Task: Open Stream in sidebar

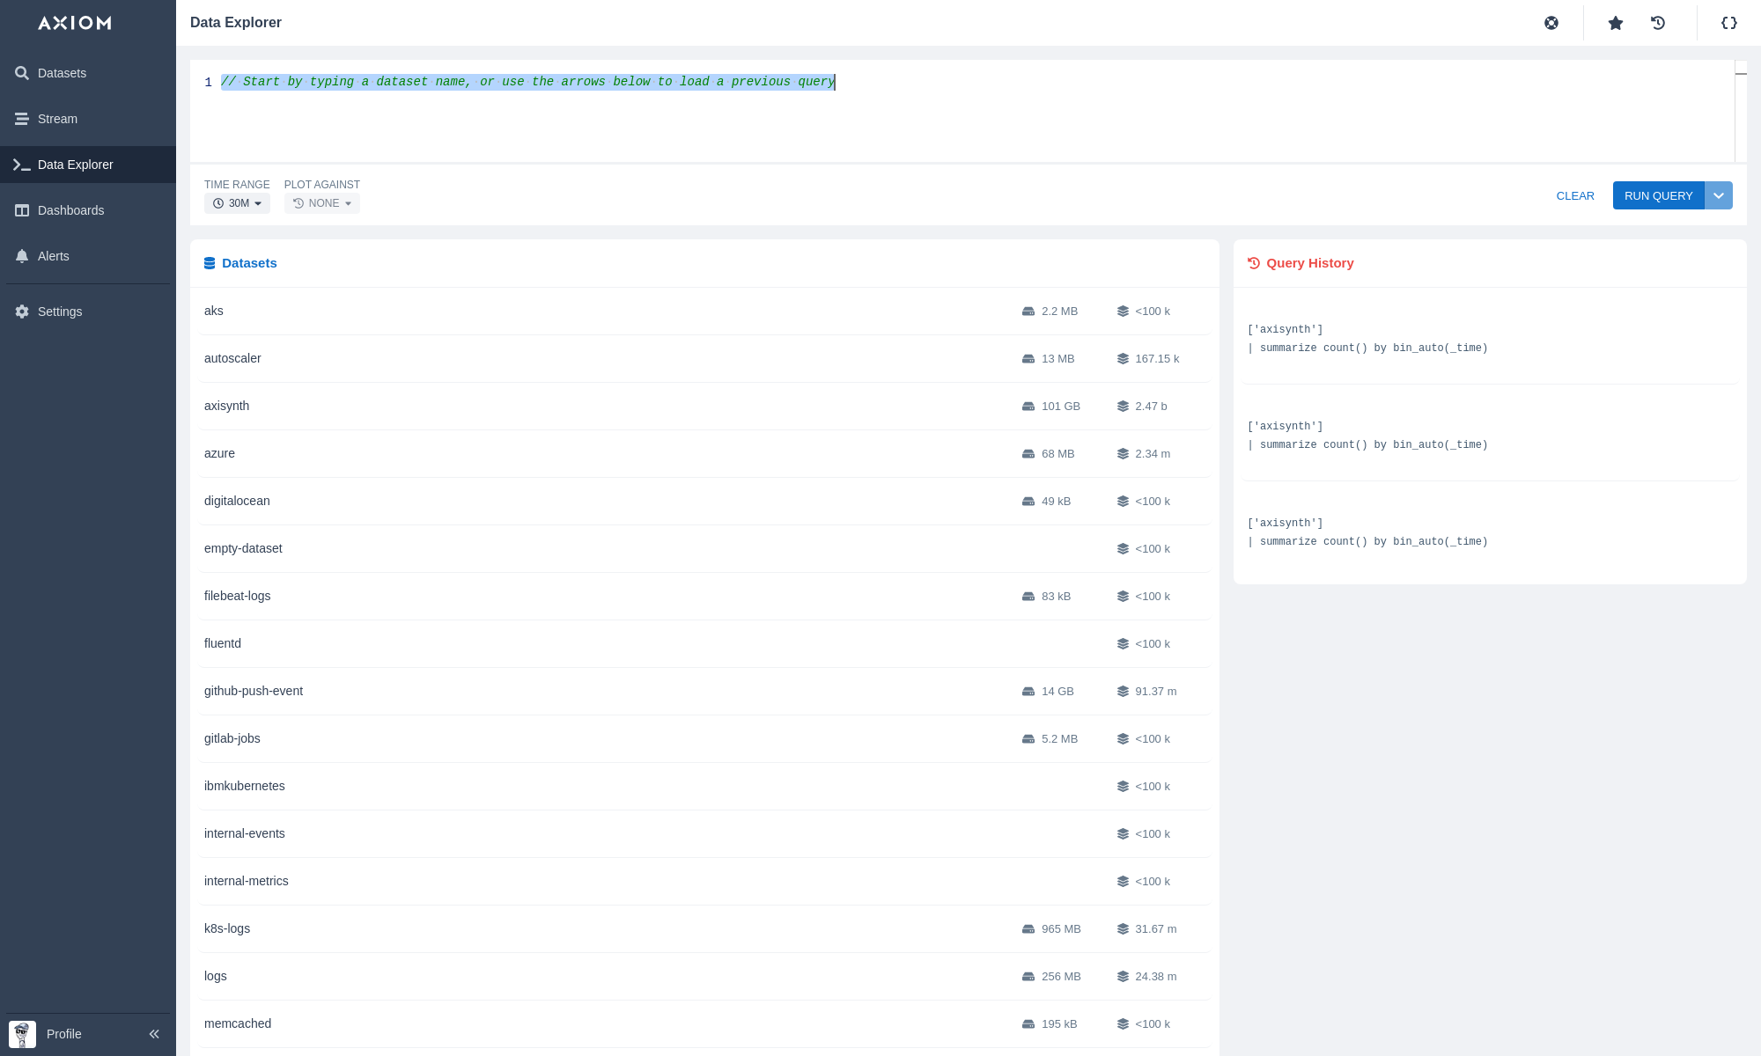Action: 57,119
